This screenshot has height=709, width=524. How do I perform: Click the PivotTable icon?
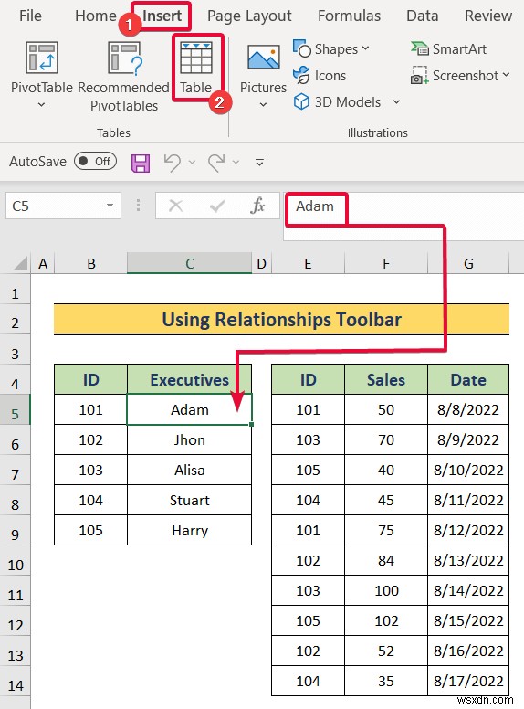42,58
